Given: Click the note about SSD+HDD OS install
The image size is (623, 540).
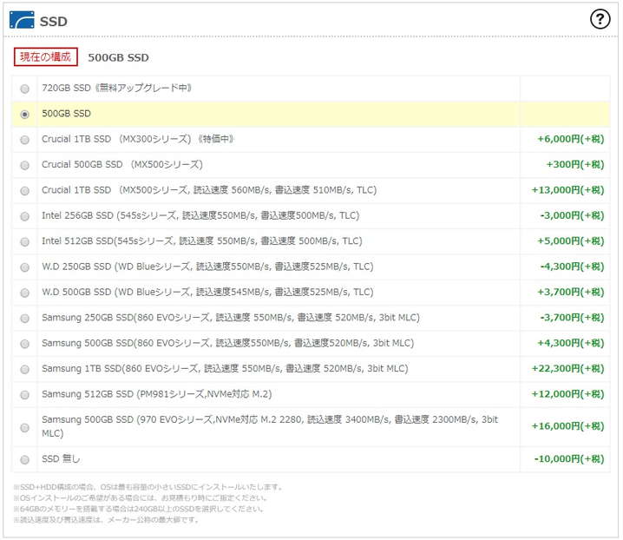Looking at the screenshot, I should click(148, 487).
